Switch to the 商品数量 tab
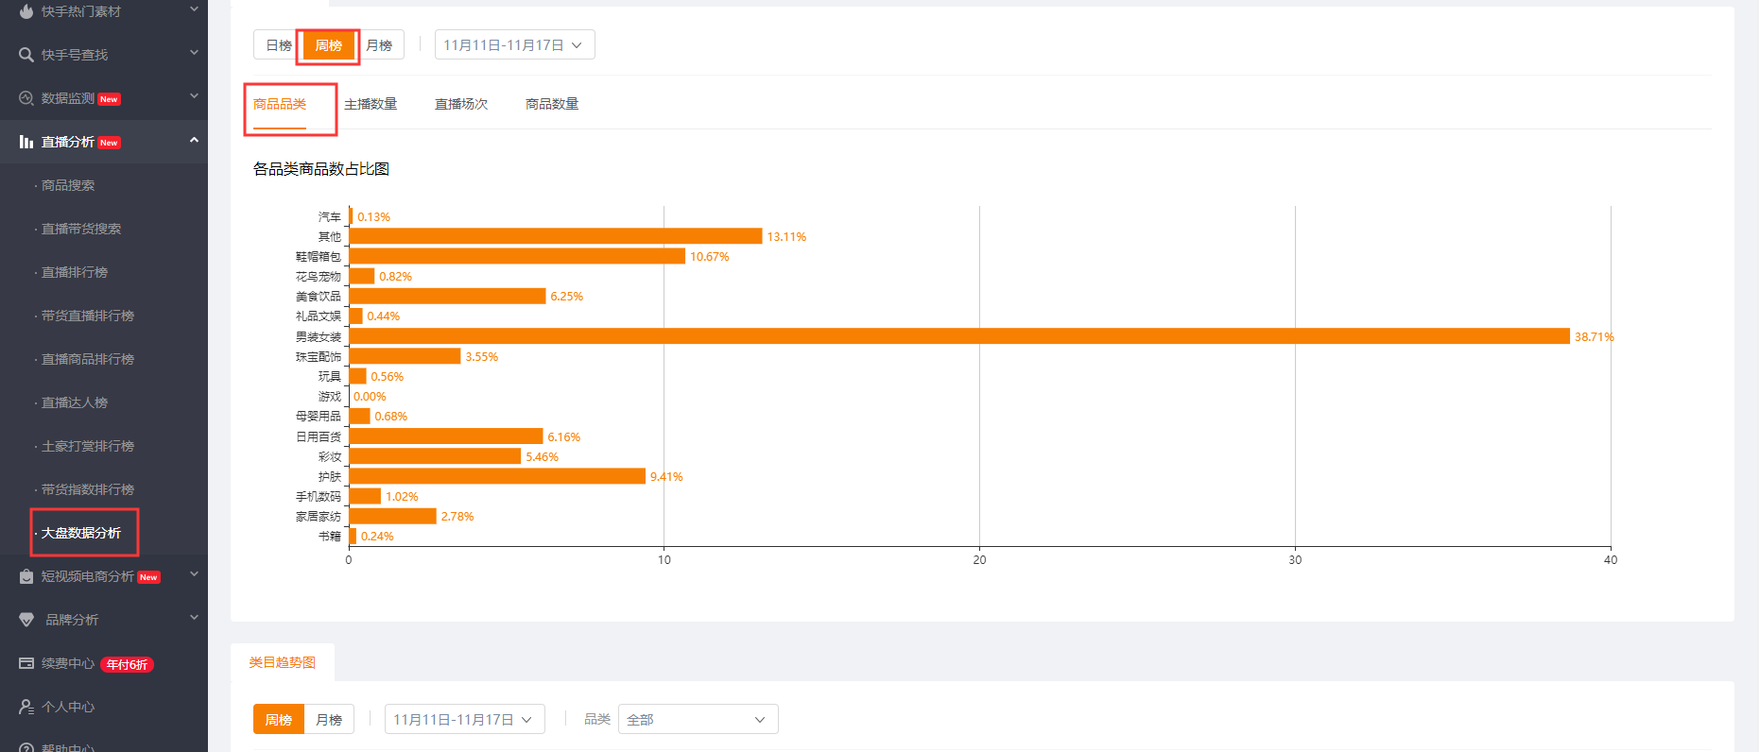Image resolution: width=1759 pixels, height=752 pixels. coord(552,104)
